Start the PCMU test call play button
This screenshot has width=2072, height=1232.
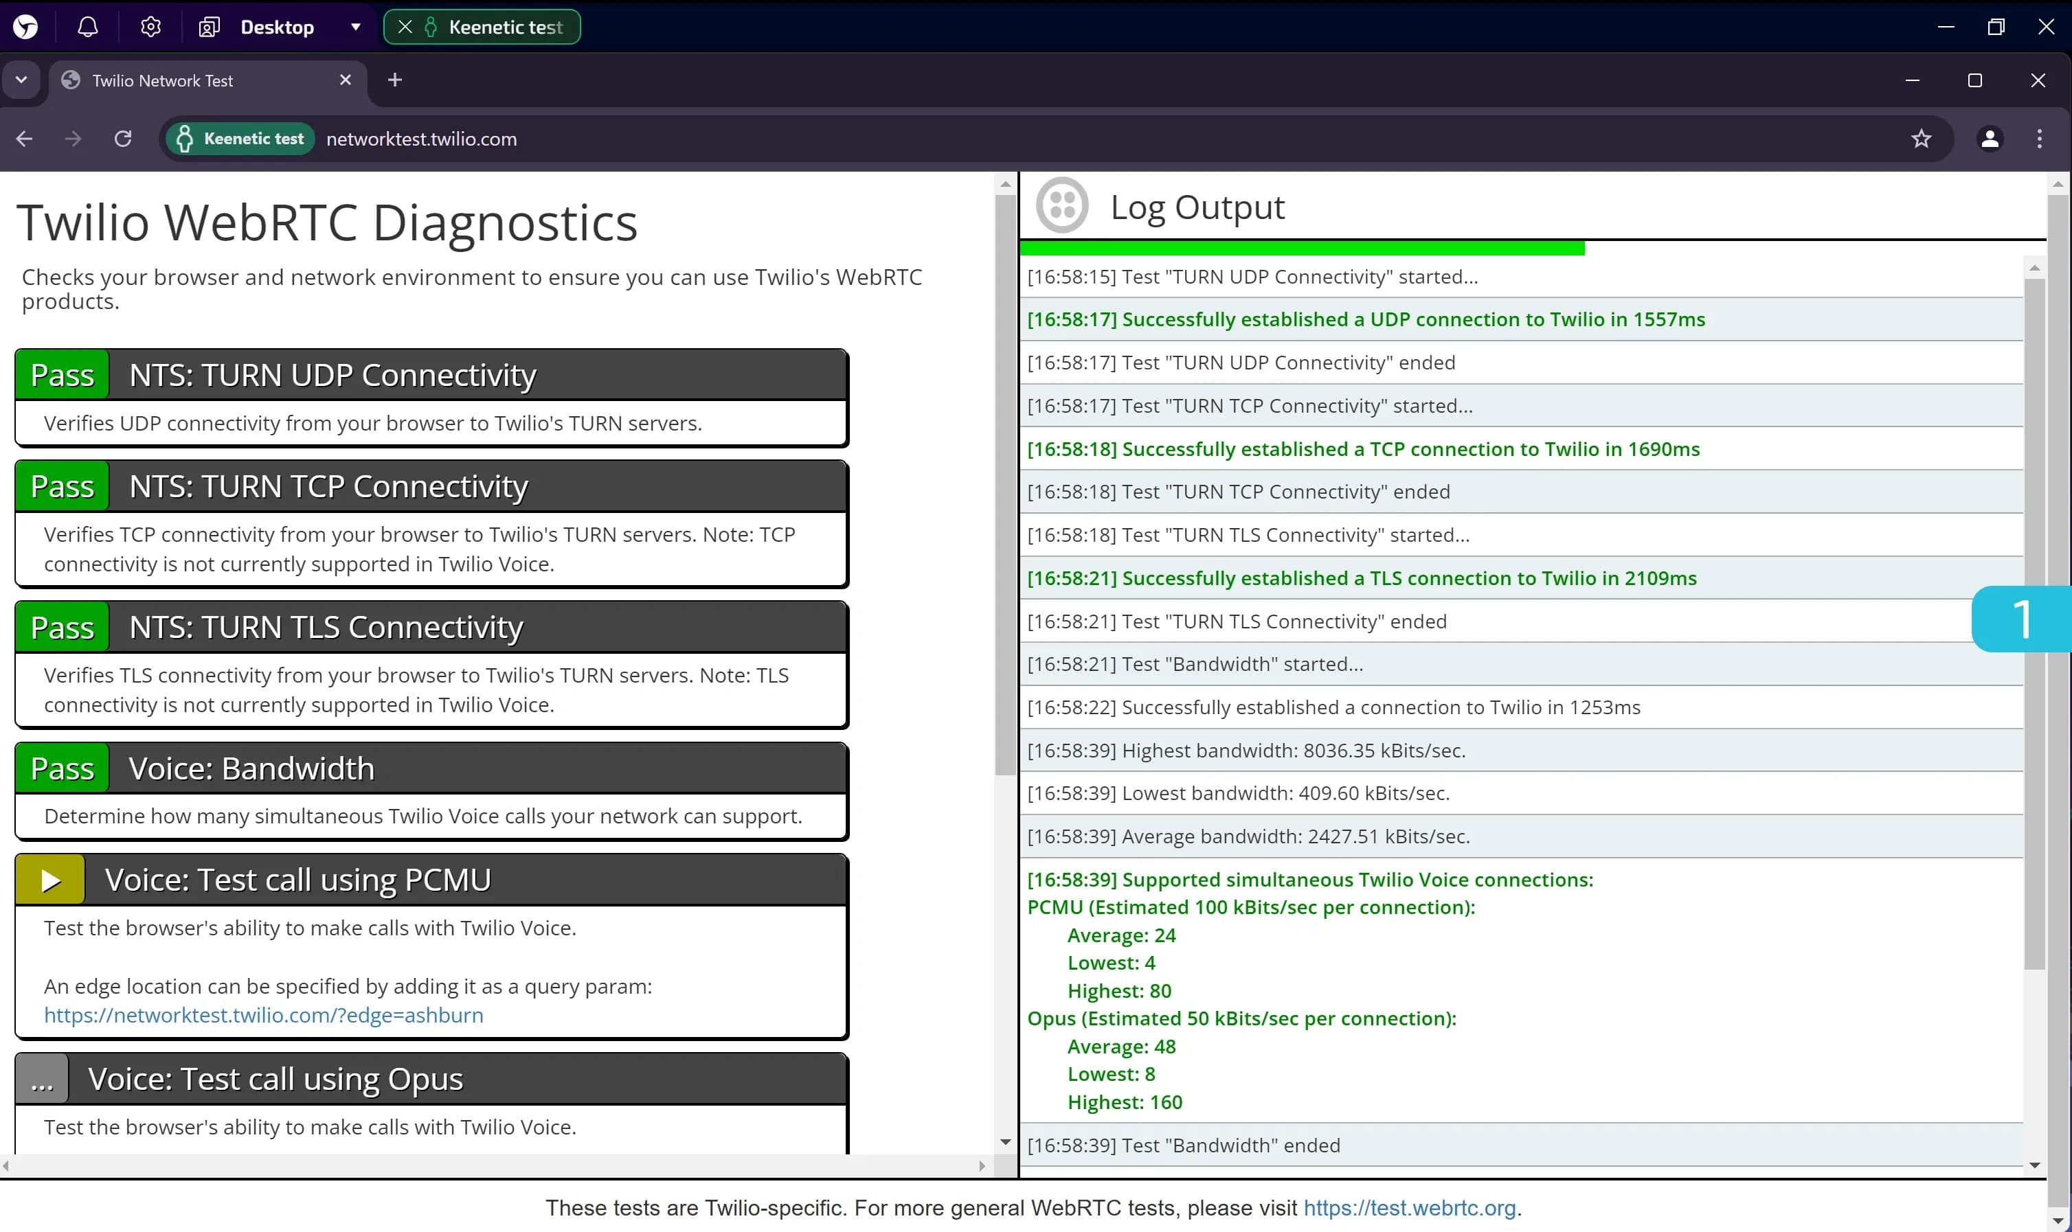(x=51, y=880)
